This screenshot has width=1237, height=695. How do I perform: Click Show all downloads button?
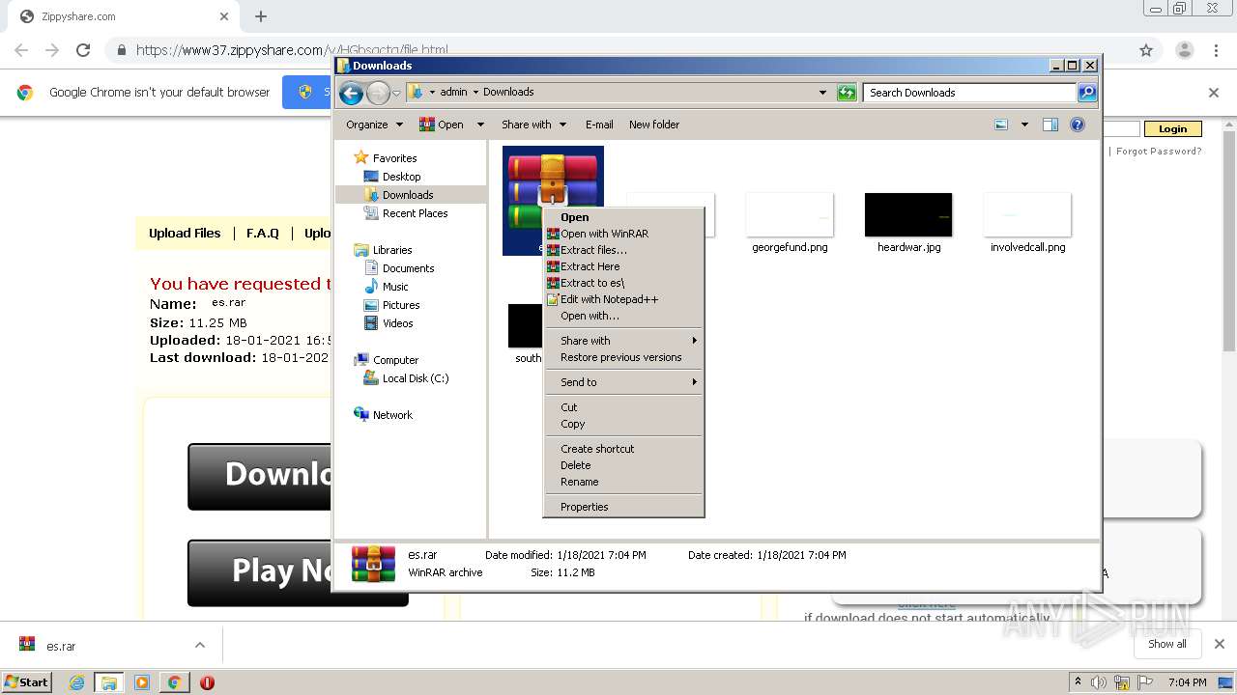click(1167, 644)
